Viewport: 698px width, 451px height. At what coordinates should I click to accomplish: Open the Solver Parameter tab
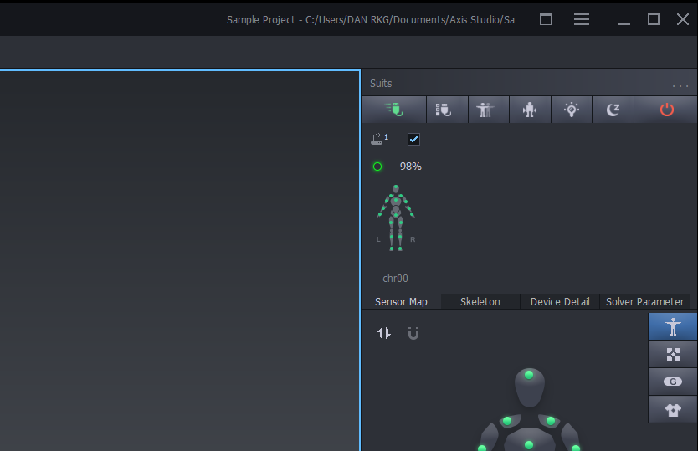tap(644, 301)
